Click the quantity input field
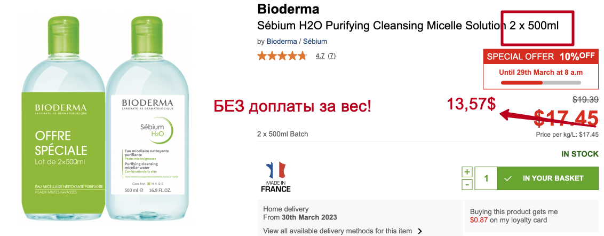The image size is (604, 236). point(486,178)
